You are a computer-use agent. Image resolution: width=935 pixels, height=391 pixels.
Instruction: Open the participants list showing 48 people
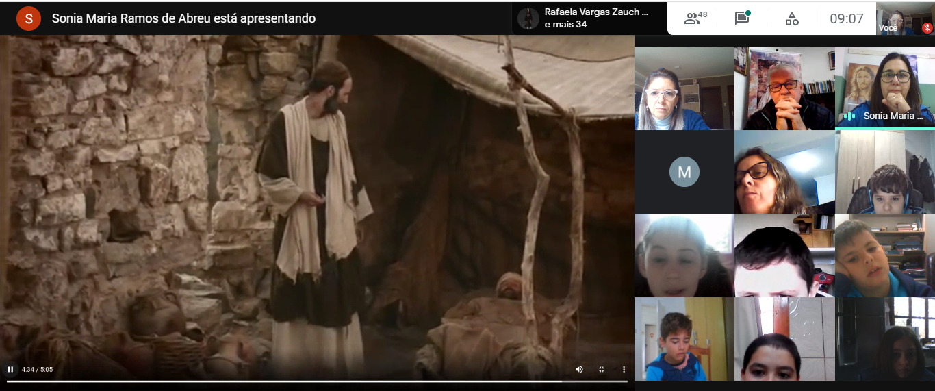(695, 18)
